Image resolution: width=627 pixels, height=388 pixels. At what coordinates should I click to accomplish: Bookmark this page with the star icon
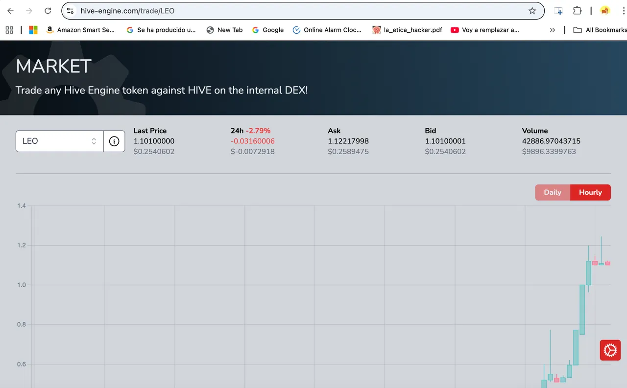(x=532, y=11)
